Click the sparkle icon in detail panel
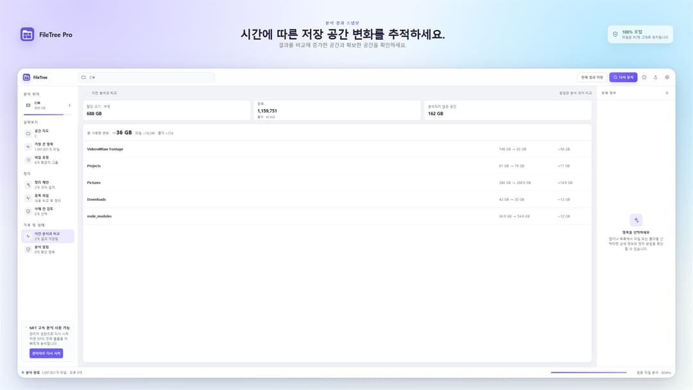 pyautogui.click(x=636, y=220)
